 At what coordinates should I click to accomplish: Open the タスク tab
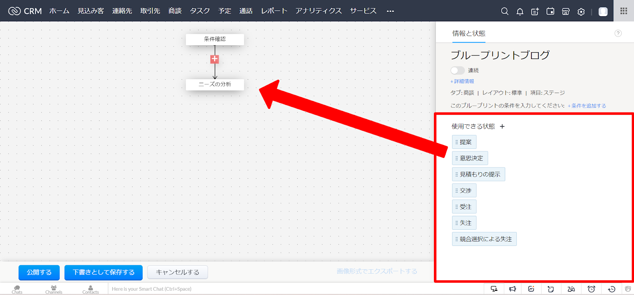point(200,11)
